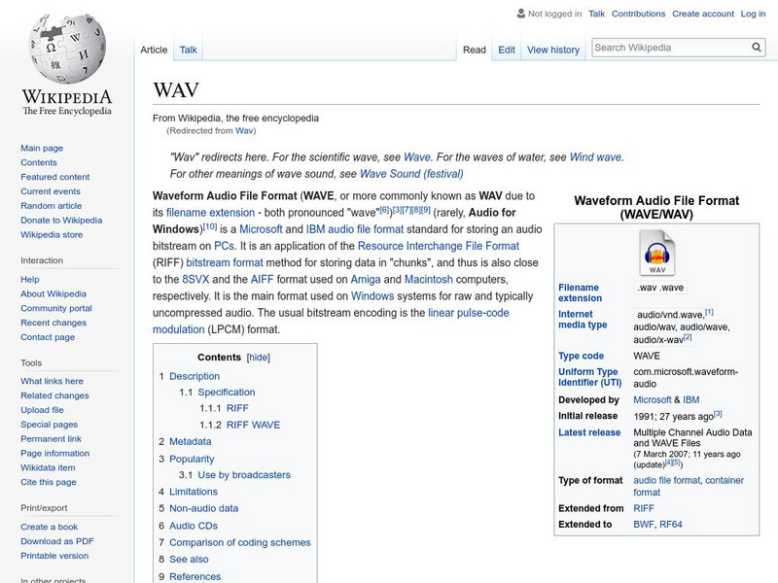Click Donate to Wikipedia
This screenshot has height=583, width=778.
(x=61, y=220)
